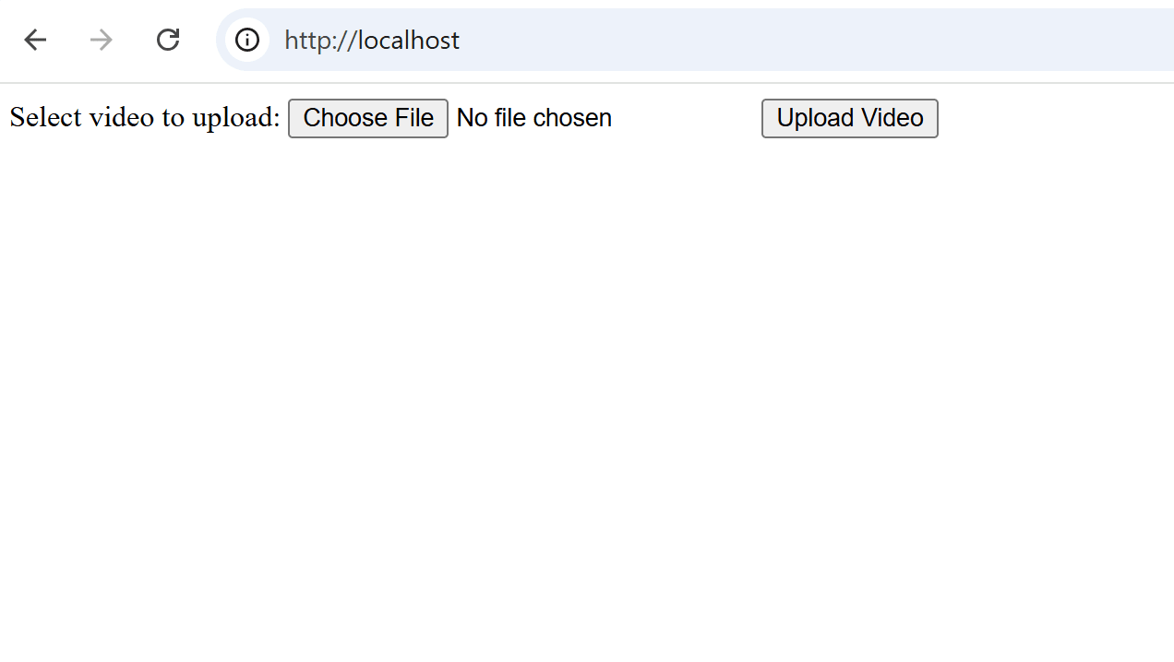The image size is (1174, 662).
Task: Go back to the previous page
Action: tap(35, 40)
